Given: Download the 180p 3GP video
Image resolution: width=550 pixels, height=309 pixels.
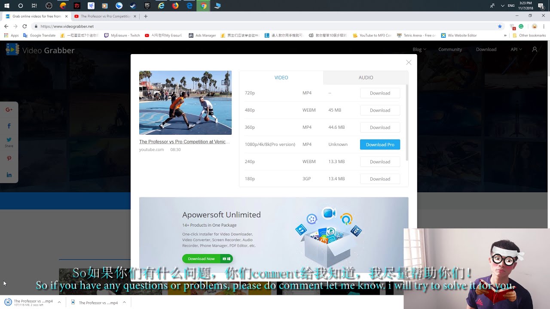Looking at the screenshot, I should (x=380, y=179).
